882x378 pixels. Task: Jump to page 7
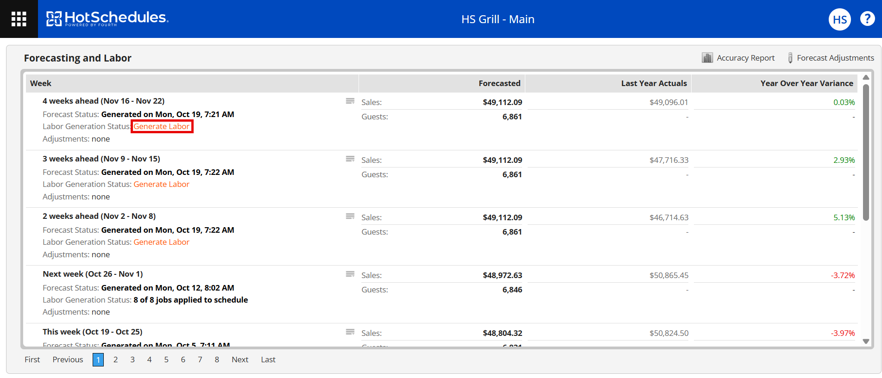click(200, 359)
